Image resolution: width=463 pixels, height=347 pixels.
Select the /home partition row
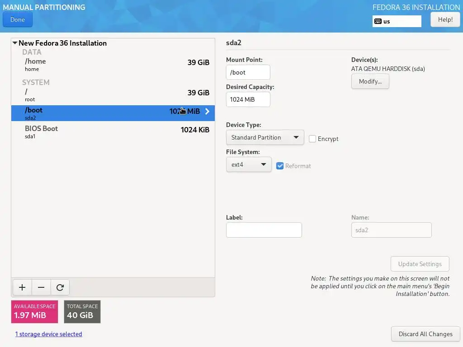pos(113,65)
